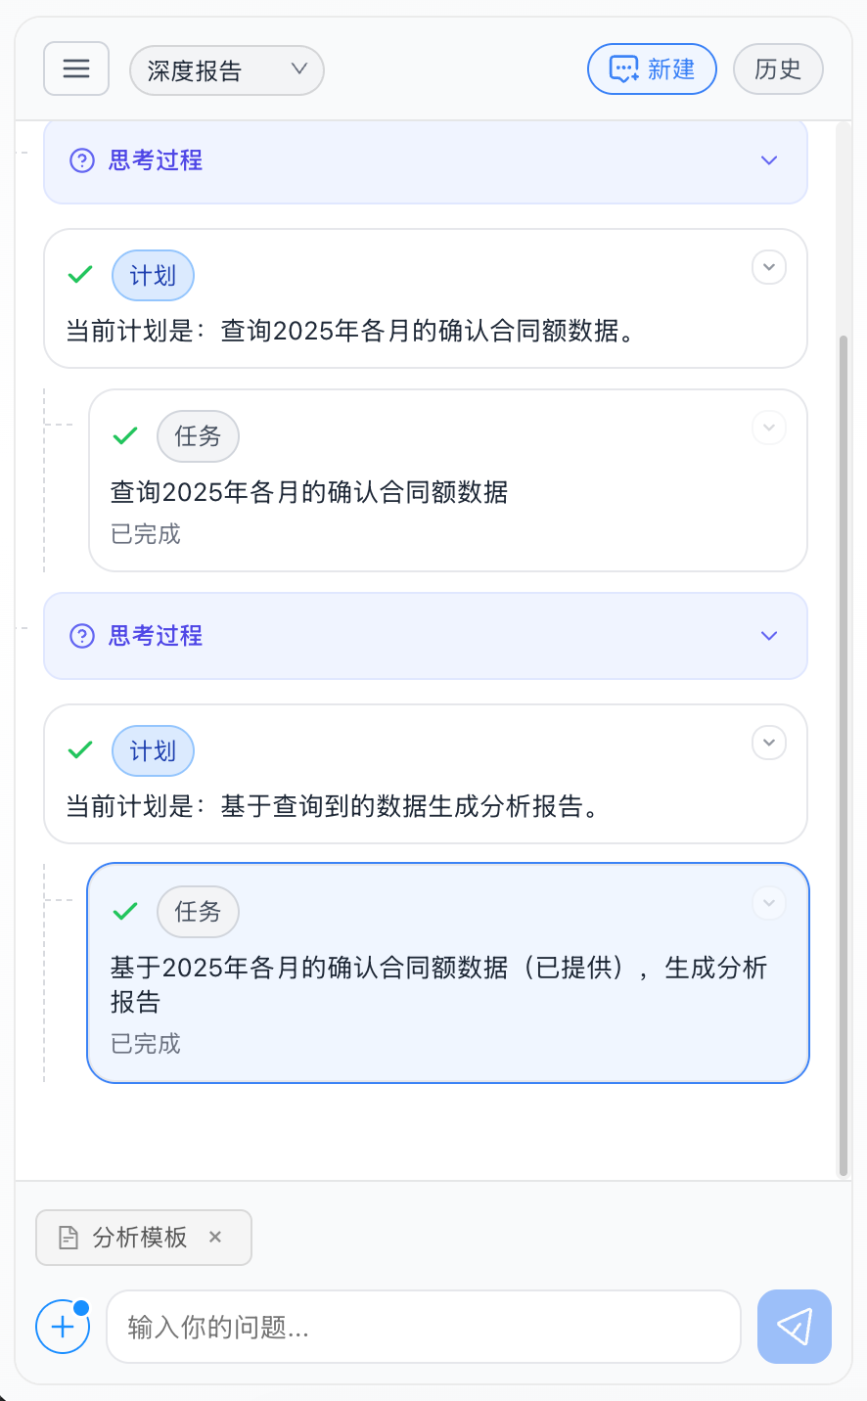Click green checkmark of the 查询2025年 plan card
867x1401 pixels.
coord(80,275)
